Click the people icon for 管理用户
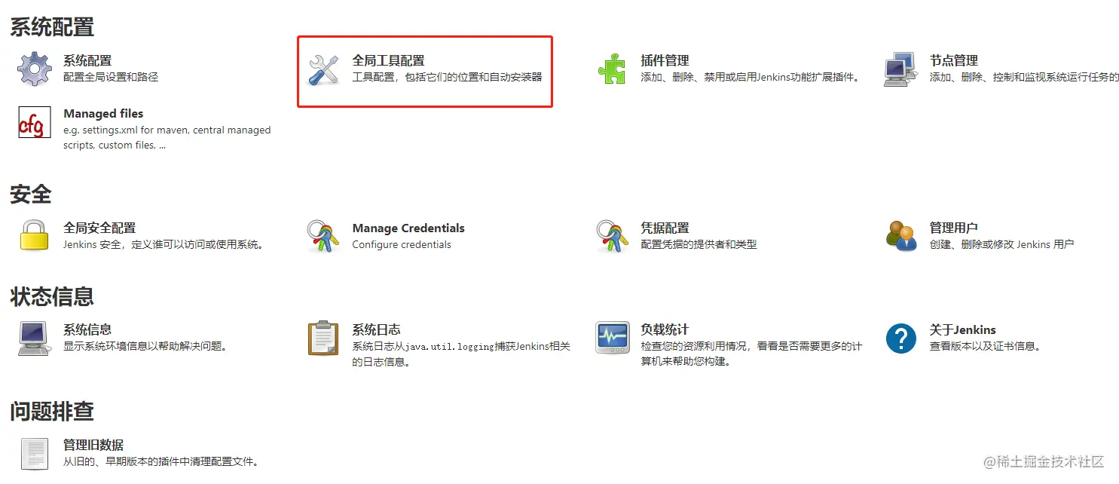The height and width of the screenshot is (484, 1119). [901, 236]
